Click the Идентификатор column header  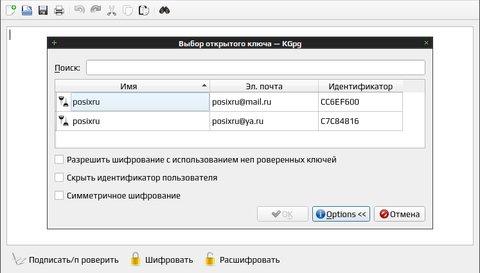pos(360,86)
